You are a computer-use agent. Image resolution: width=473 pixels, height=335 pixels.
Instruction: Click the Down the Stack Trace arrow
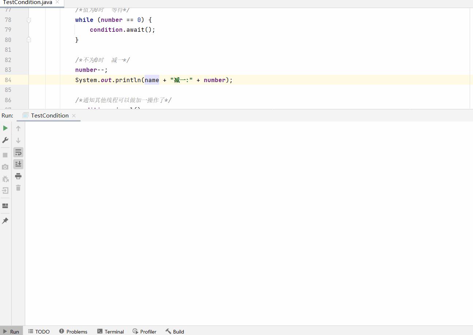18,140
